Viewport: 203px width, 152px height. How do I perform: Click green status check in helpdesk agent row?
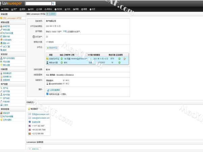point(62,63)
